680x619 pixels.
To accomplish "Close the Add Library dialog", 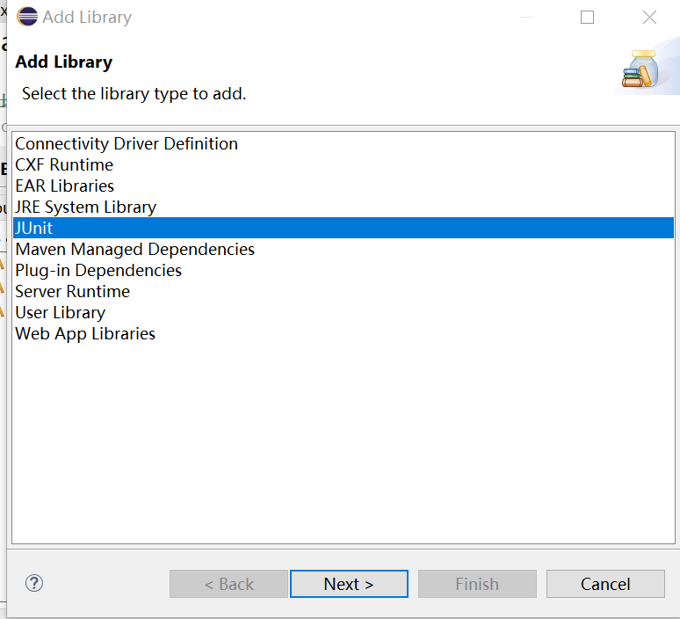I will click(649, 18).
